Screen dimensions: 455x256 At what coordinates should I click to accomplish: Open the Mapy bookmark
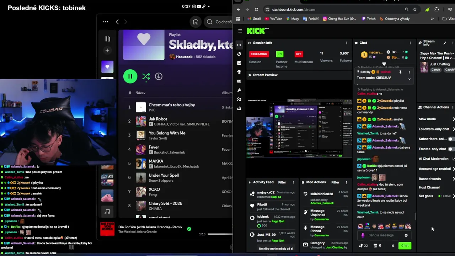coord(293,19)
